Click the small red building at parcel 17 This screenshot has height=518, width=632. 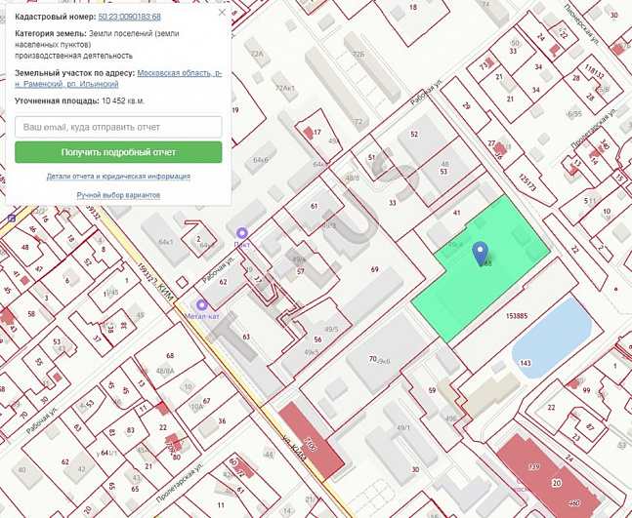[309, 133]
